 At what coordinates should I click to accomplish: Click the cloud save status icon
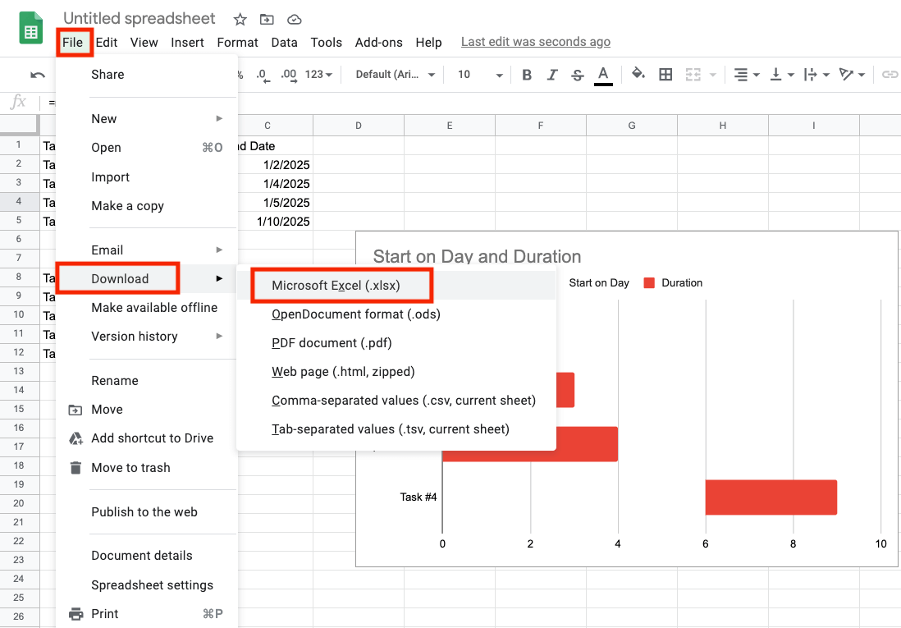[294, 19]
